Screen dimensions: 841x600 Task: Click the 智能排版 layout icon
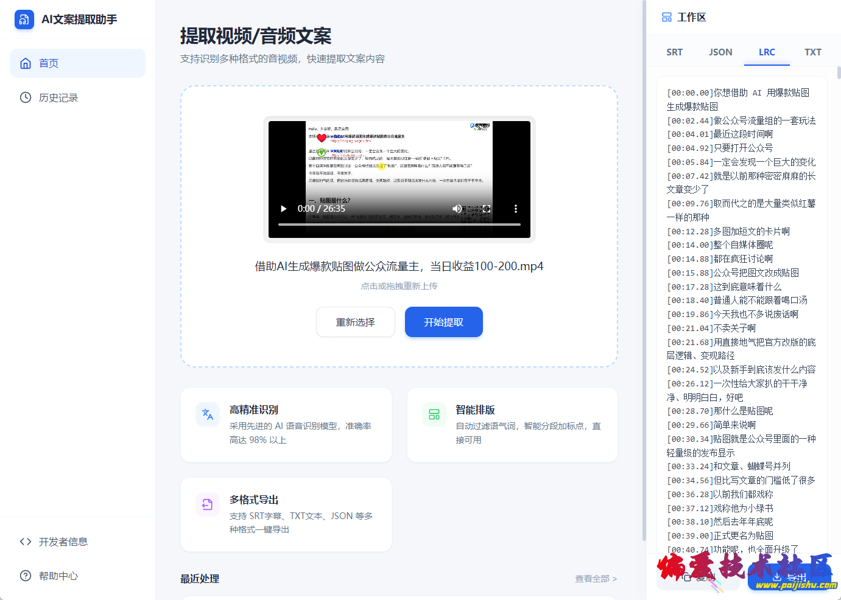434,414
